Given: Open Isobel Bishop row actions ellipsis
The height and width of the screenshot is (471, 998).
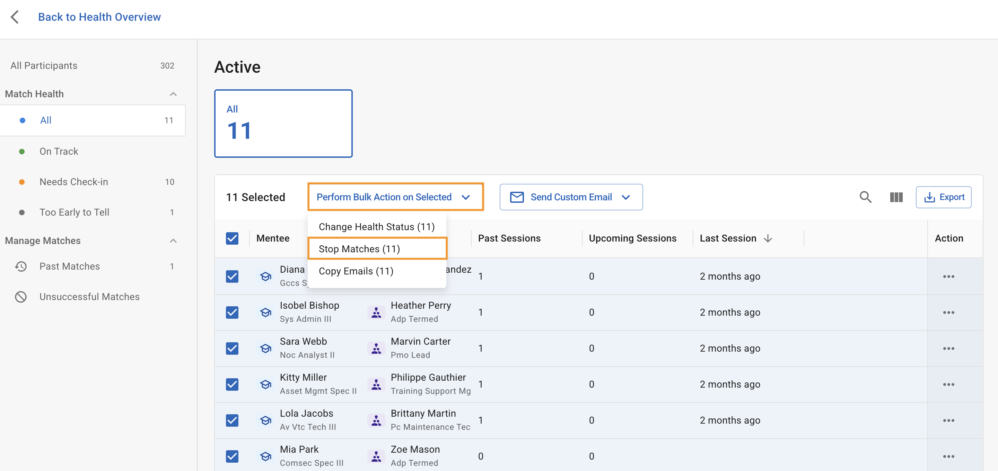Looking at the screenshot, I should pyautogui.click(x=948, y=312).
